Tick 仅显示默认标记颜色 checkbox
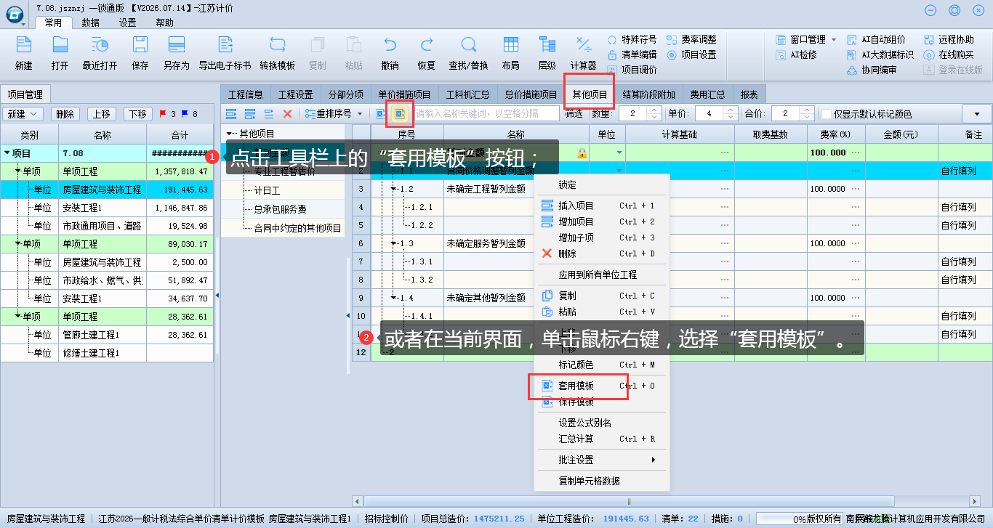993x528 pixels. coord(827,114)
